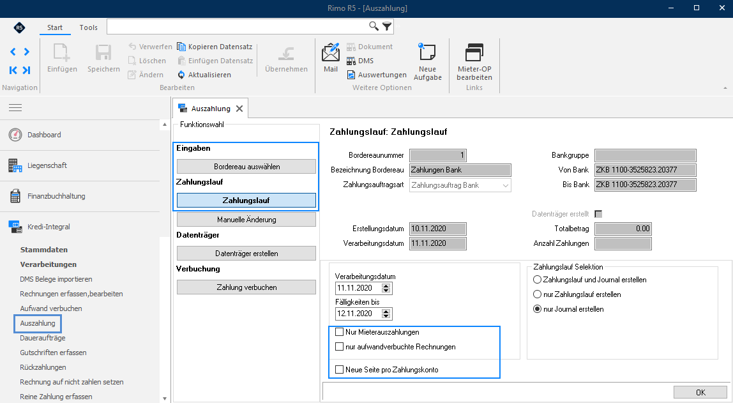This screenshot has height=403, width=733.
Task: Select the Auszahlung document tab
Action: [210, 109]
